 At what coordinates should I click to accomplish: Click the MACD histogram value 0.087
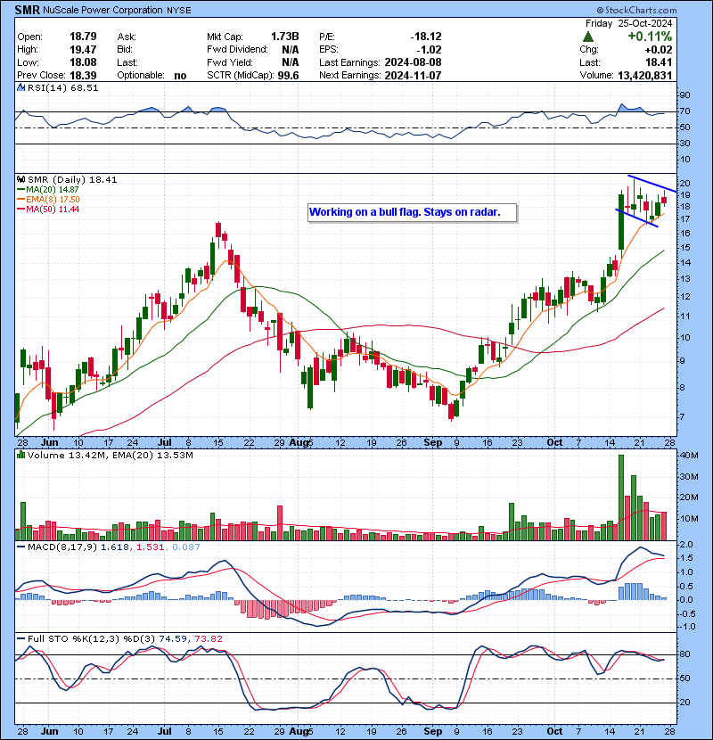[x=186, y=547]
